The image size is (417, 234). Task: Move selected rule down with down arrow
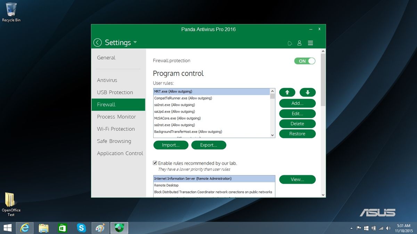point(308,93)
